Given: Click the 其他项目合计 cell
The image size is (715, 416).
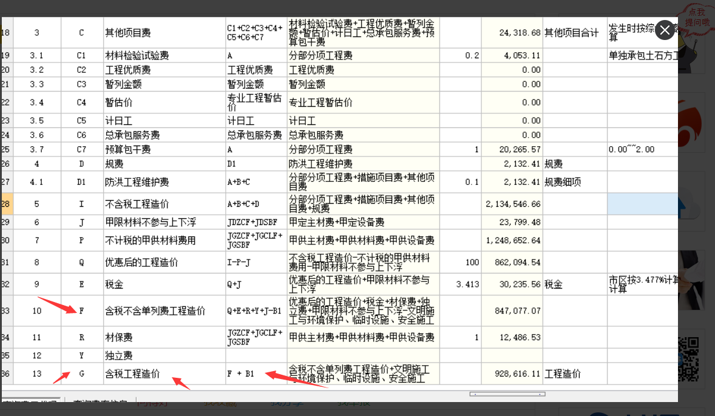Looking at the screenshot, I should 575,33.
